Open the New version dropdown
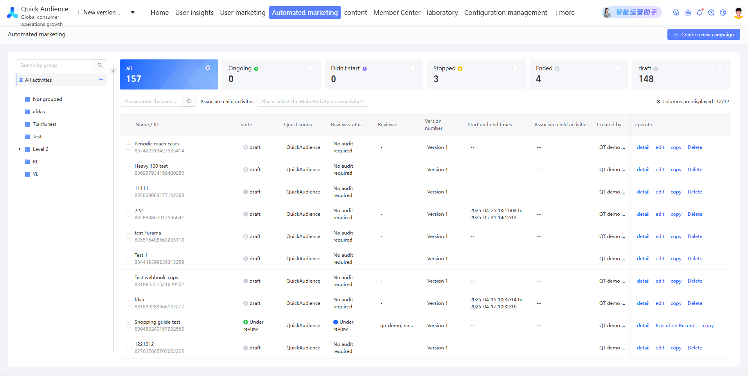This screenshot has height=376, width=748. pyautogui.click(x=133, y=13)
